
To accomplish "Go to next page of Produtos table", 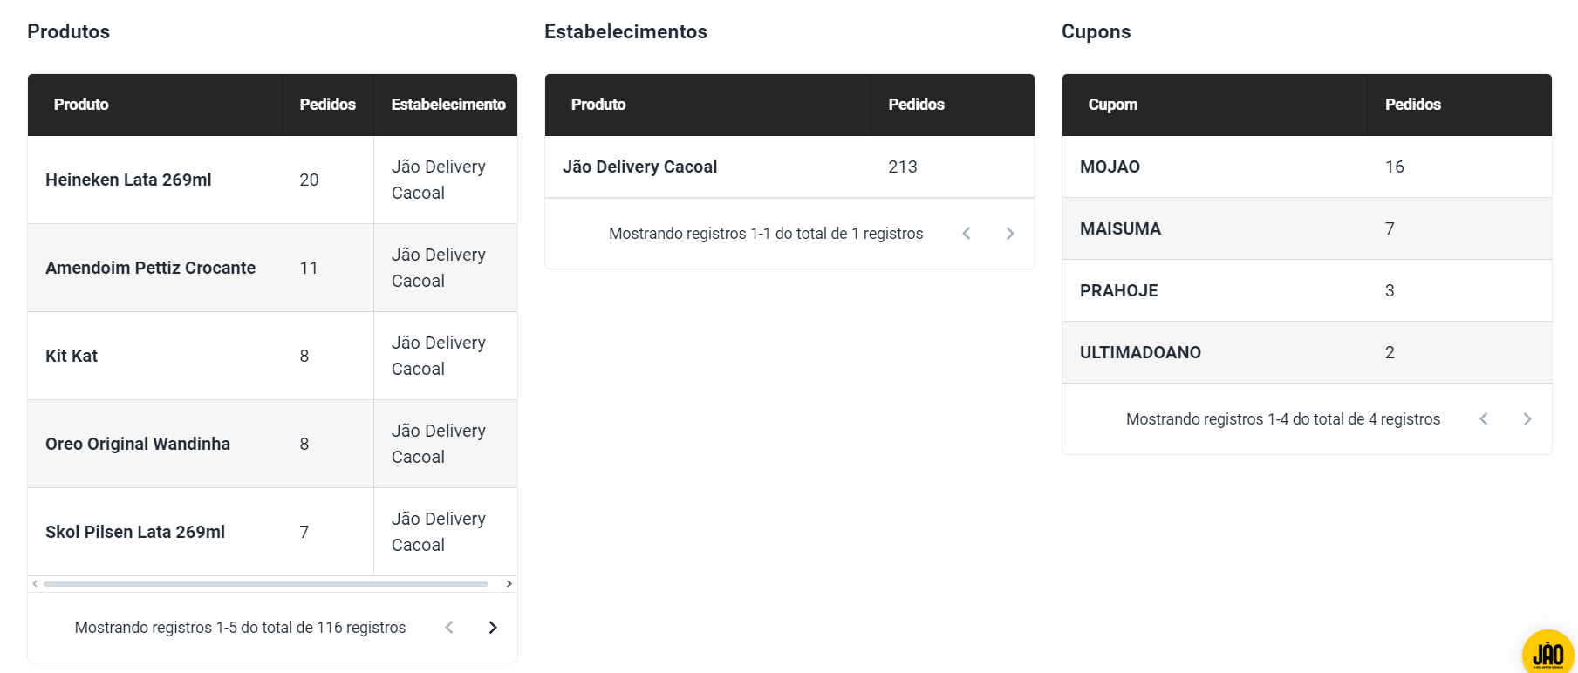I will tap(493, 628).
